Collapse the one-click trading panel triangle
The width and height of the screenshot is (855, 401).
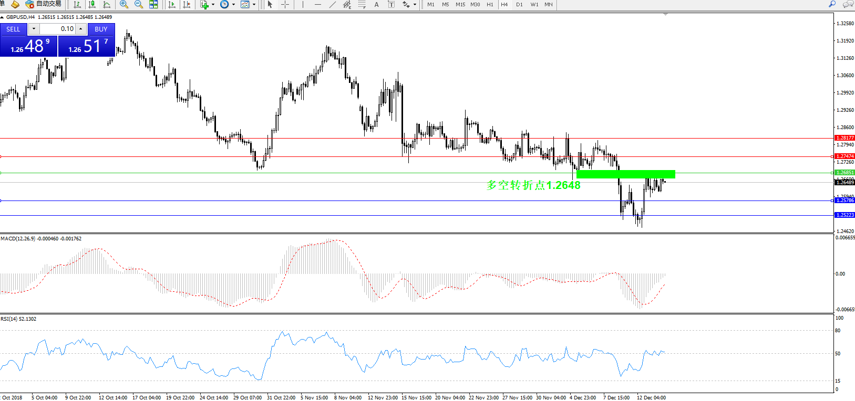click(3, 17)
